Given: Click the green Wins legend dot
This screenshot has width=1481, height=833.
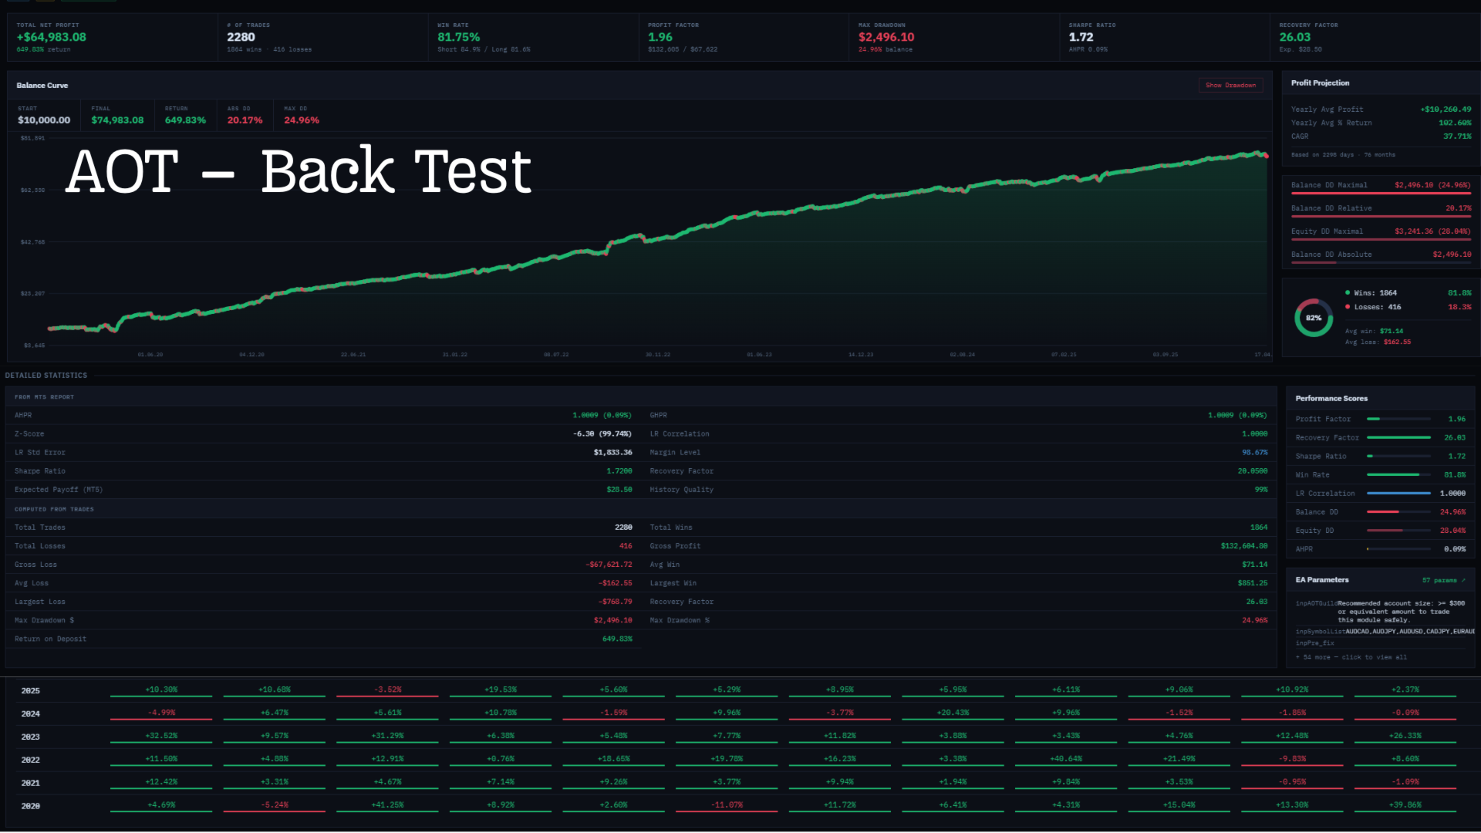Looking at the screenshot, I should [1348, 293].
